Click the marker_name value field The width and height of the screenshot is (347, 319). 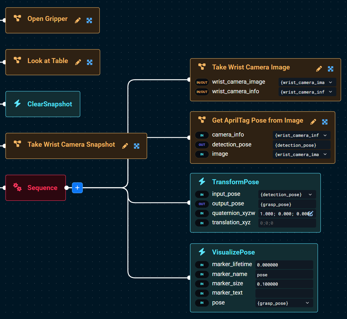tap(284, 275)
